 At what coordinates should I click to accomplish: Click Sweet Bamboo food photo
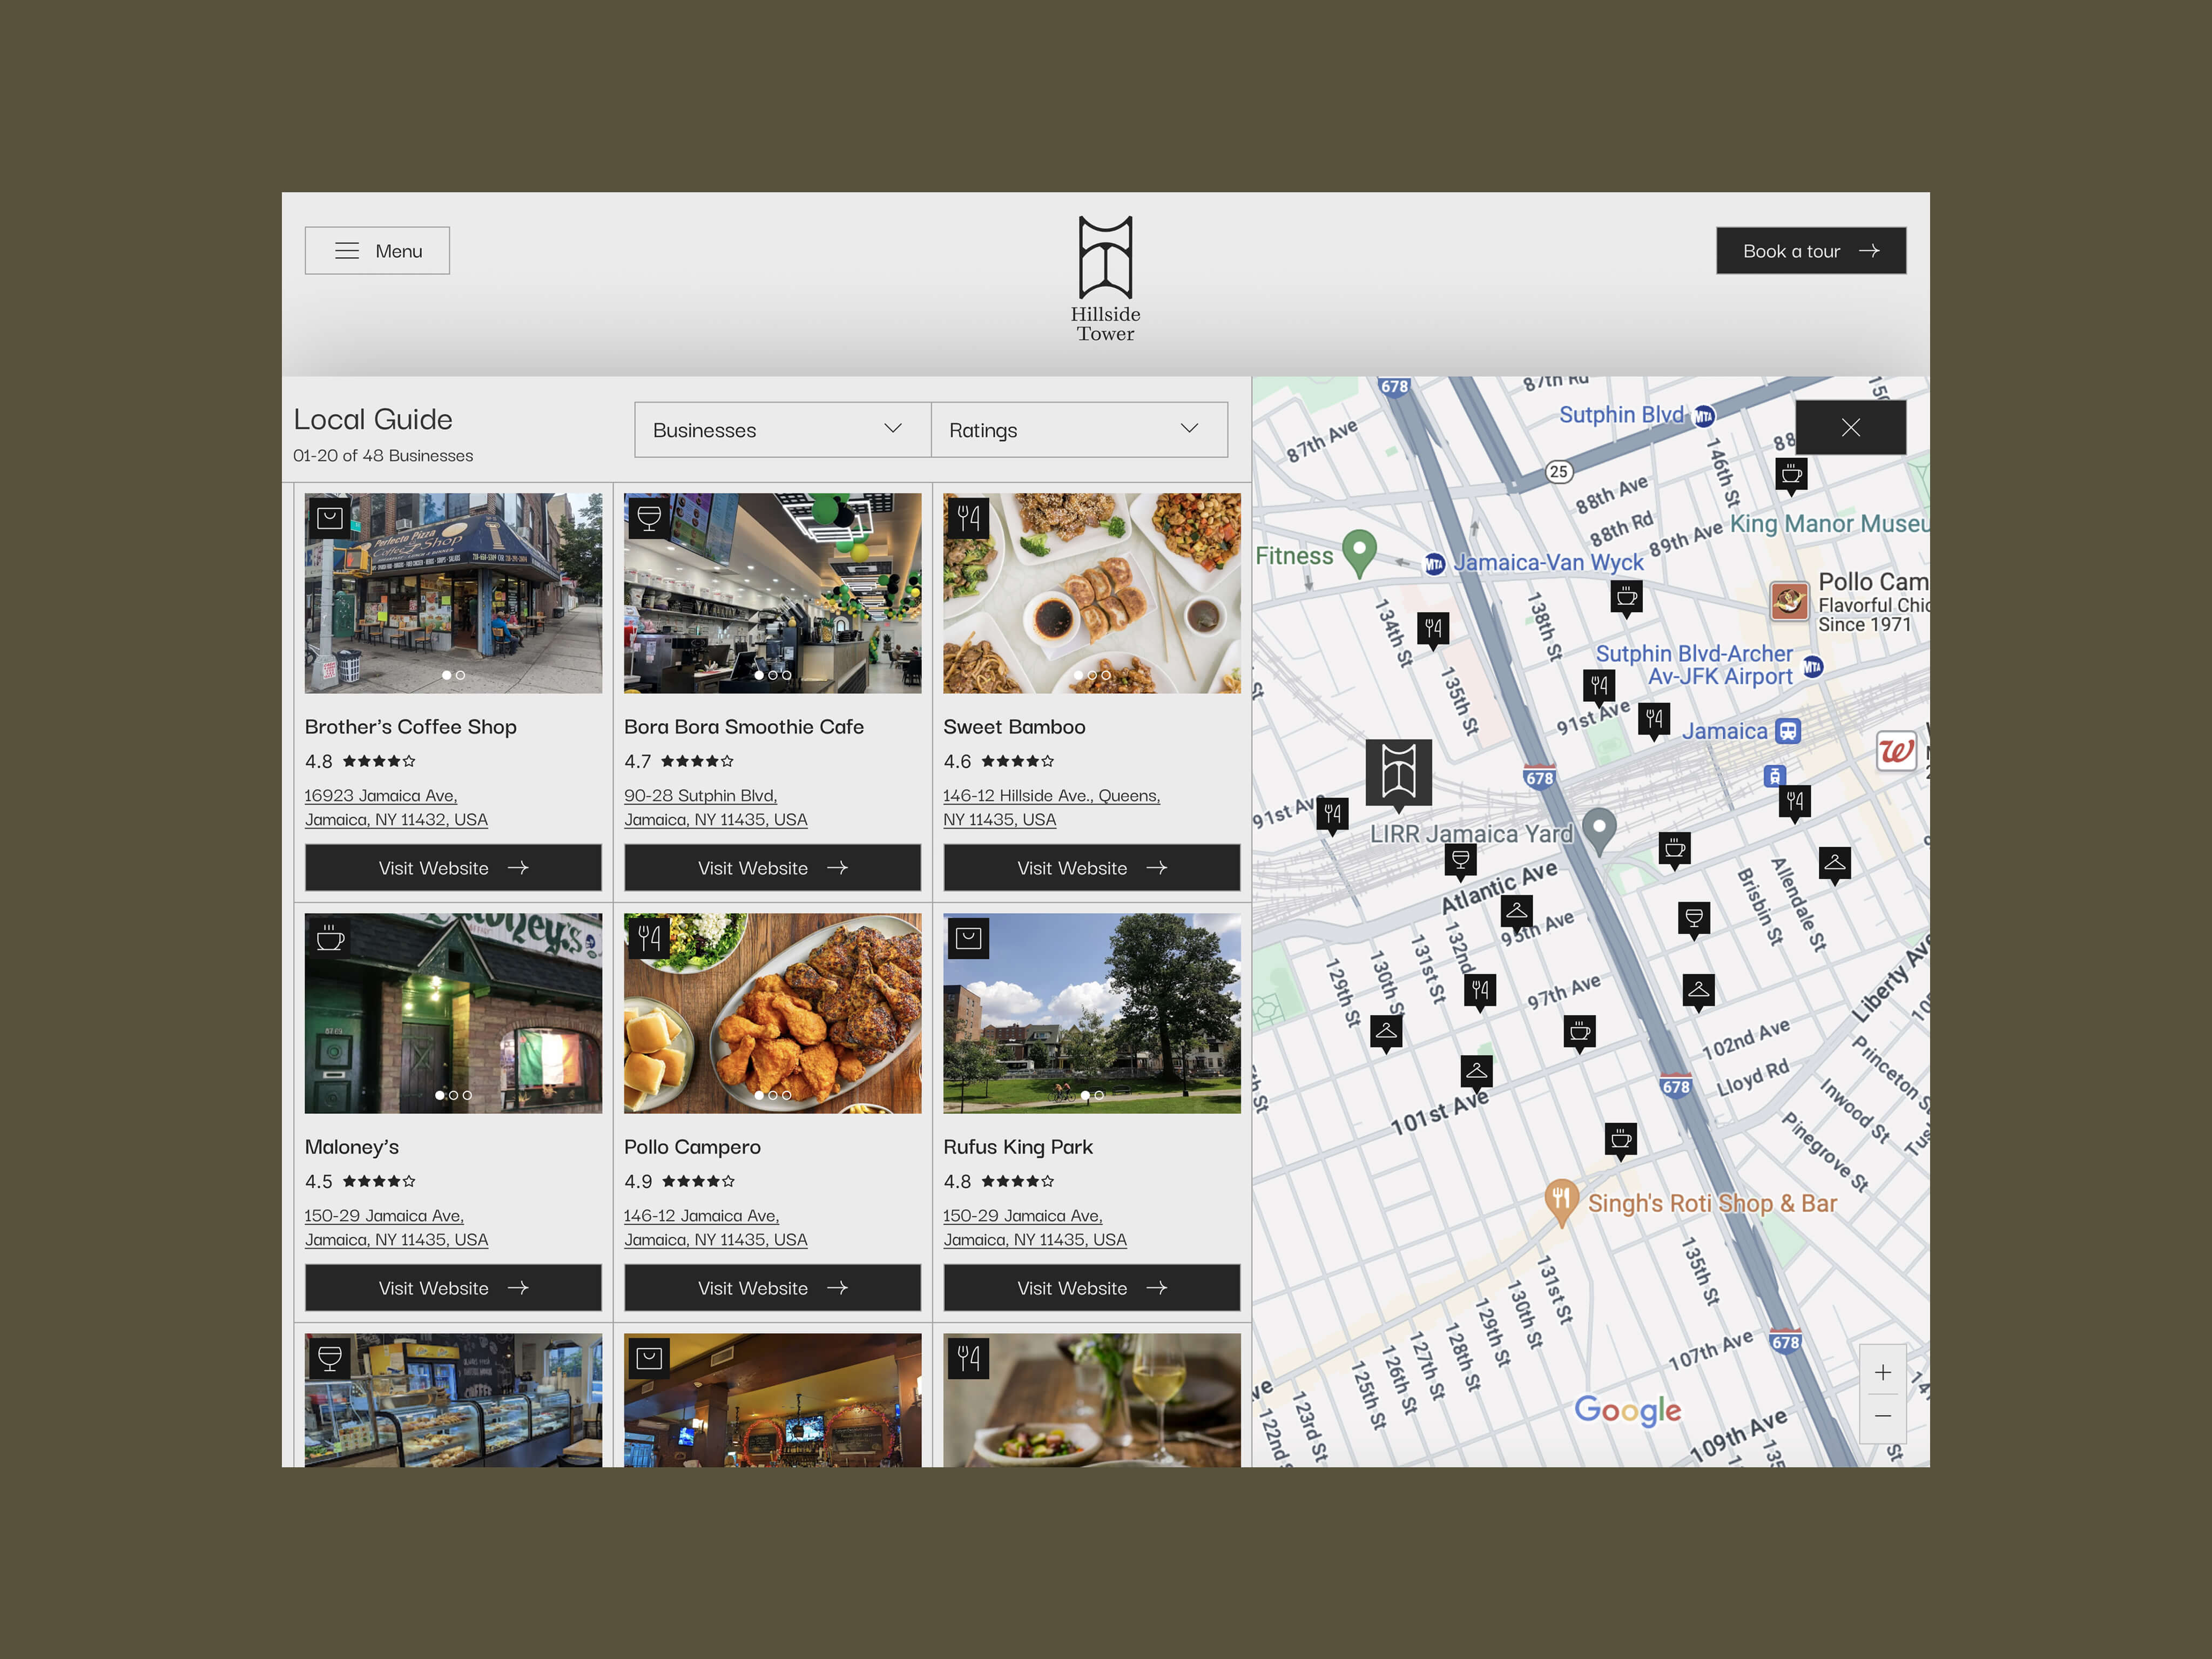[x=1092, y=593]
